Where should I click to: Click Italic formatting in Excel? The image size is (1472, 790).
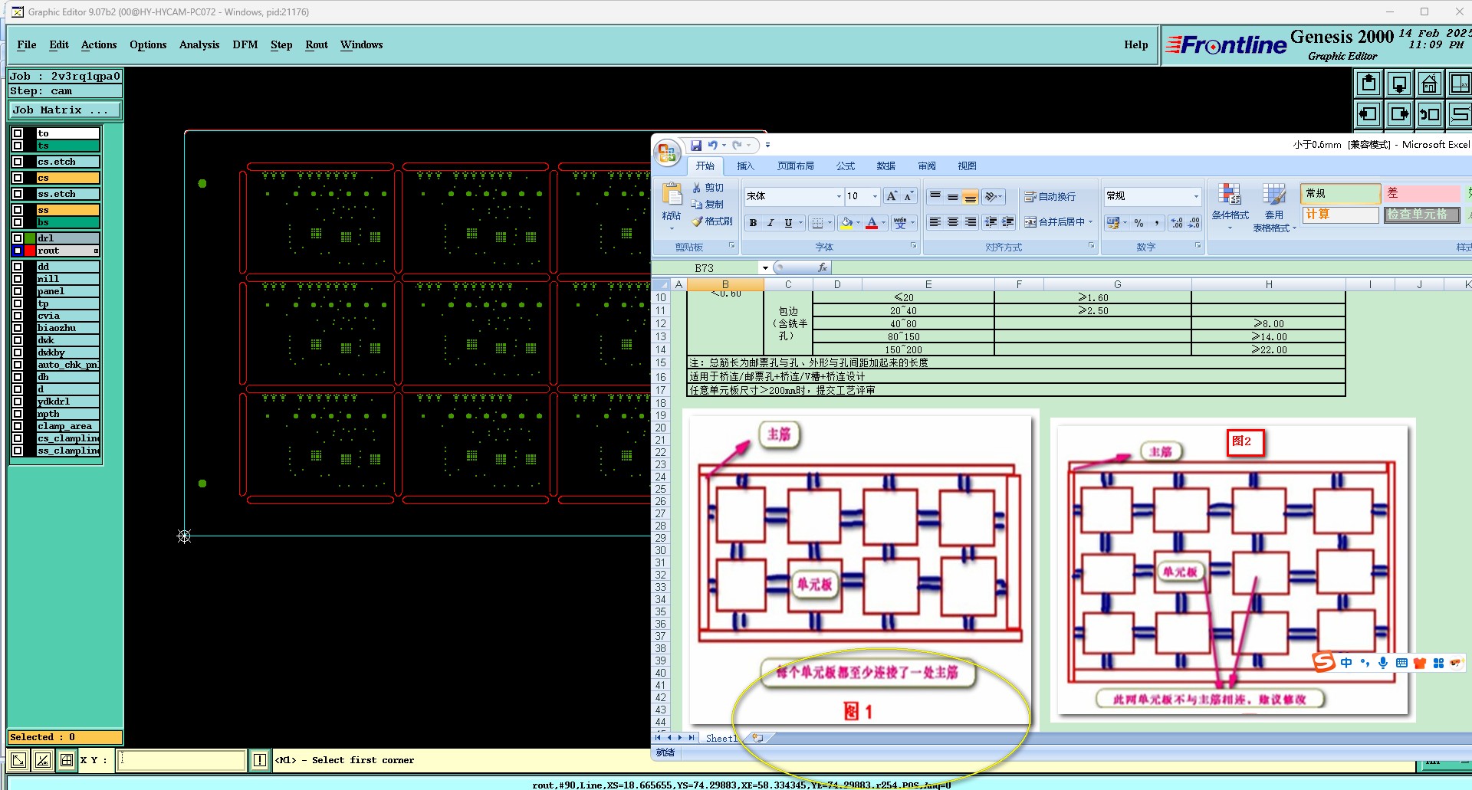click(770, 222)
